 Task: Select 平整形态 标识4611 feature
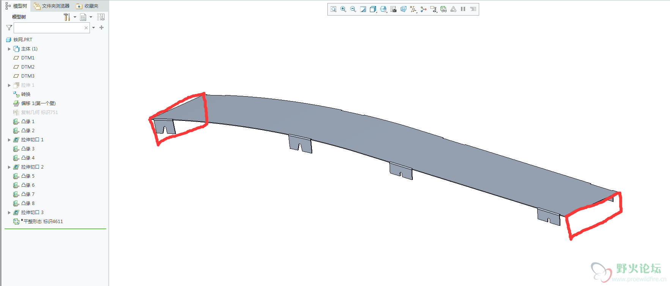pos(38,222)
